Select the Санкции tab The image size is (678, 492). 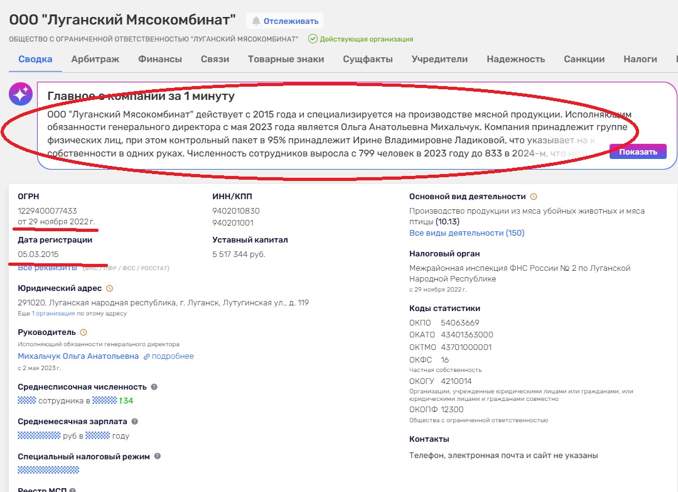coord(584,59)
